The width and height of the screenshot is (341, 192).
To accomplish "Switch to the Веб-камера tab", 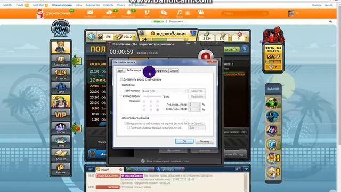I will coord(134,70).
